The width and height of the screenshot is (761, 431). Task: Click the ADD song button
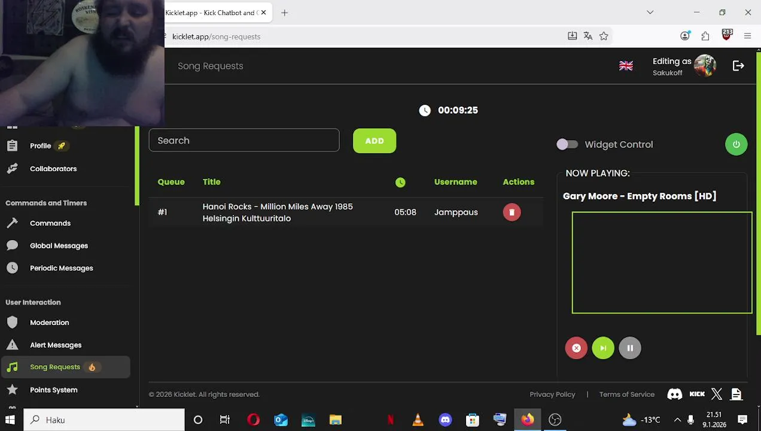tap(375, 141)
